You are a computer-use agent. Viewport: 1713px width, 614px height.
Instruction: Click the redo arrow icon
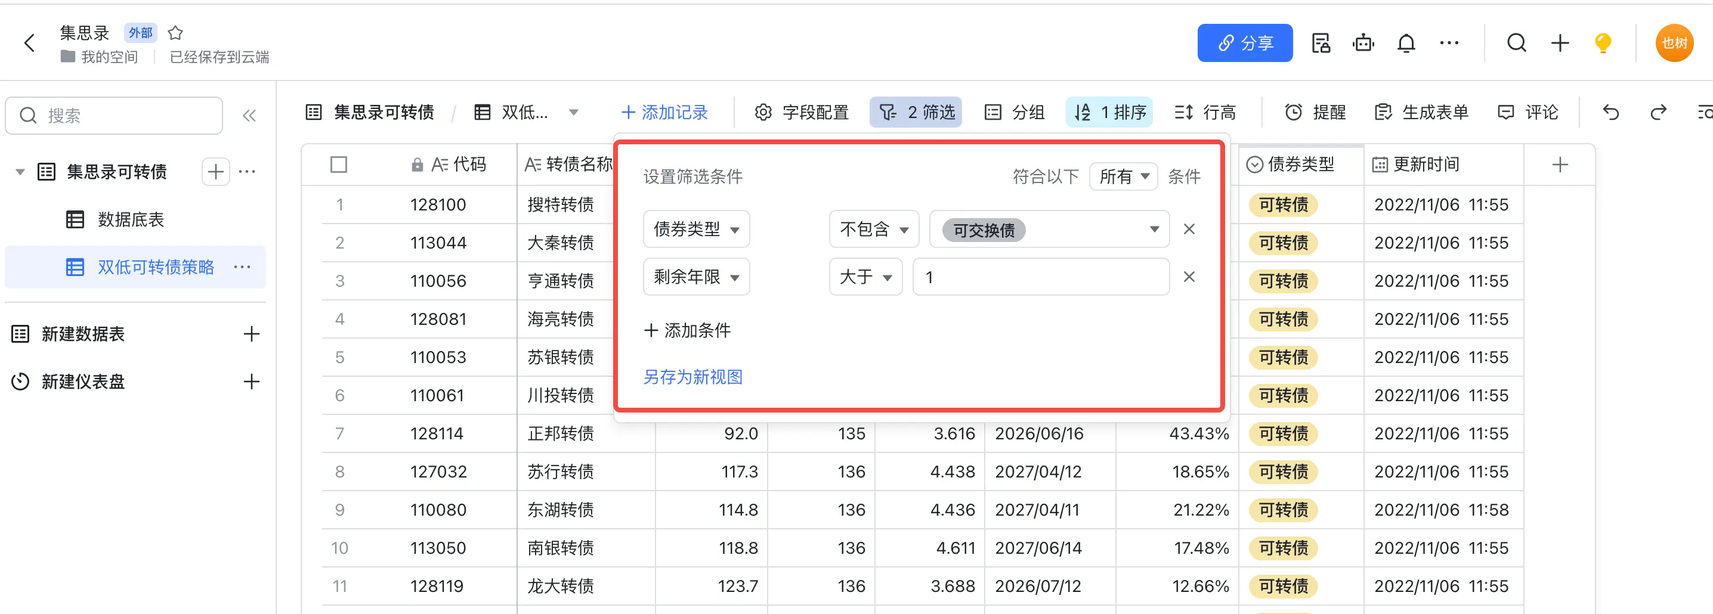click(x=1658, y=112)
